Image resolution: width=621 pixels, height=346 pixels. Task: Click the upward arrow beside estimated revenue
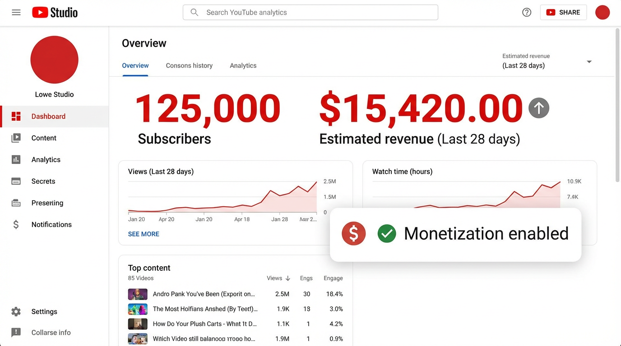(x=538, y=108)
